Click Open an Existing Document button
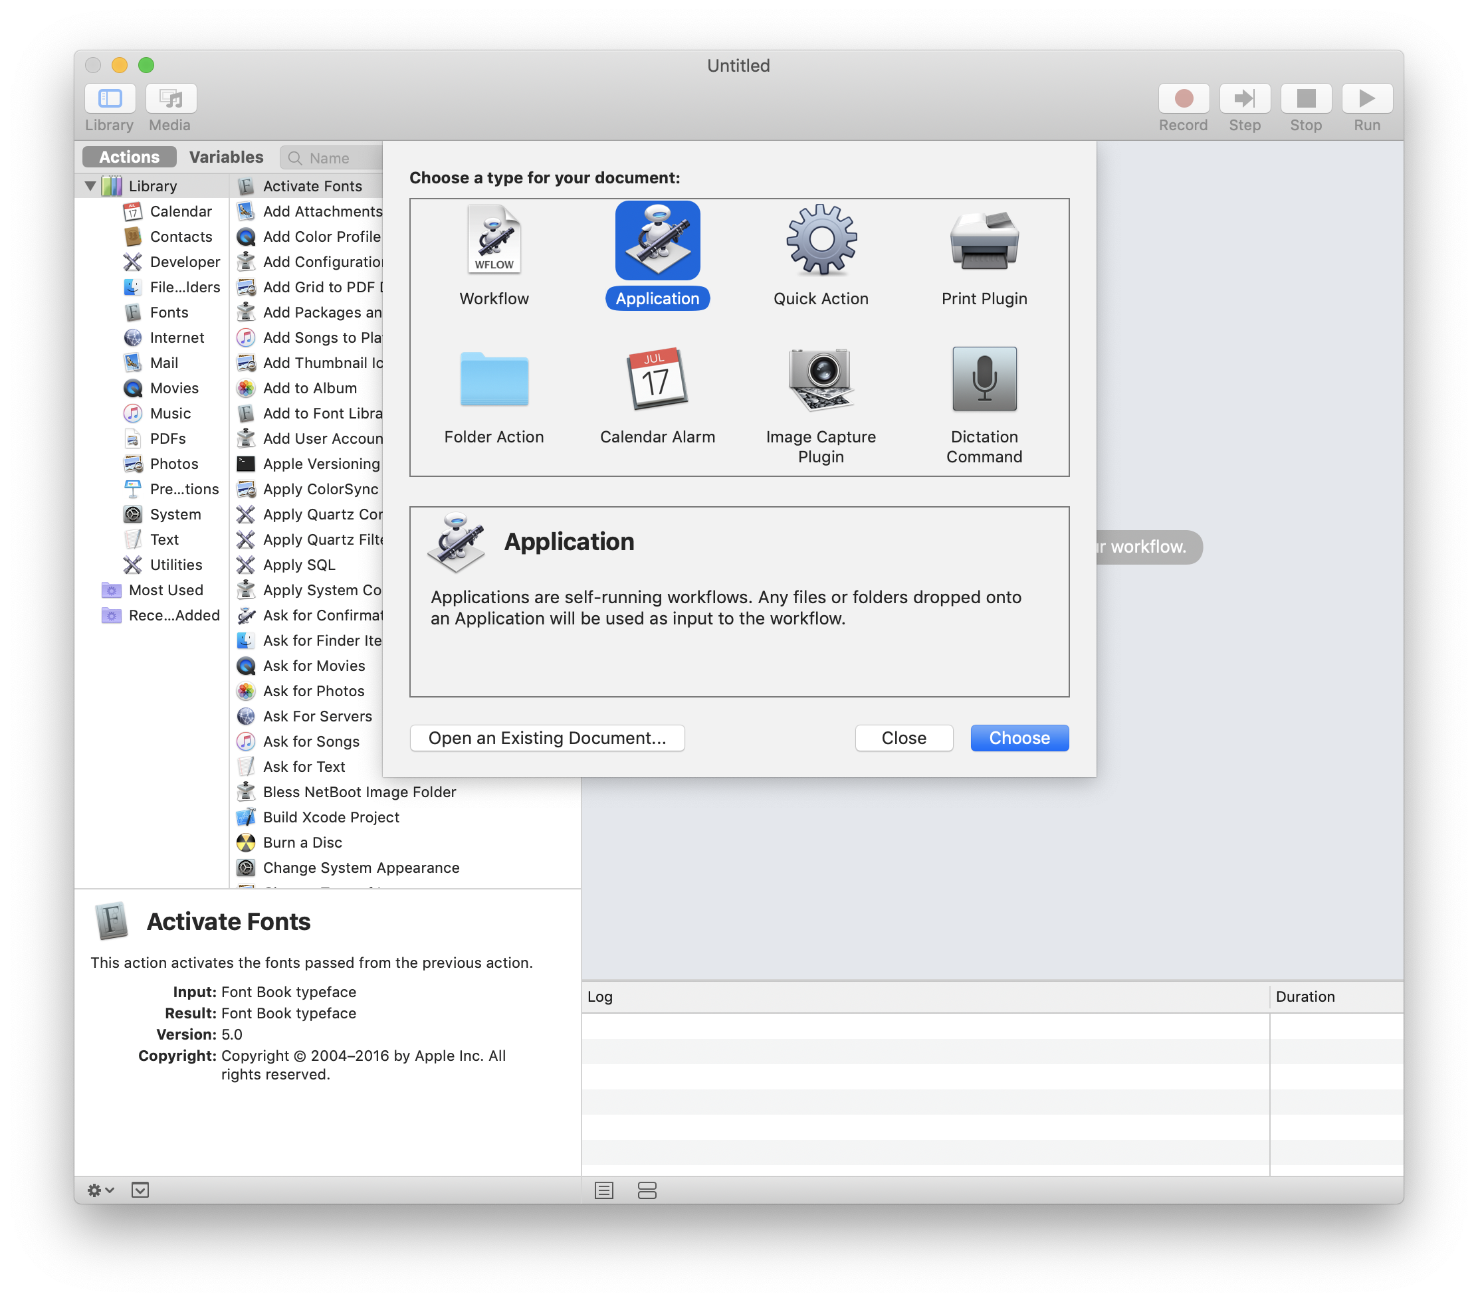The height and width of the screenshot is (1302, 1478). coord(548,738)
